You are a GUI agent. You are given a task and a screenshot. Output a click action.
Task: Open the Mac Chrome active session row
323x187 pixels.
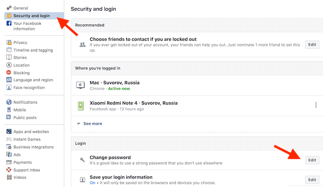pos(197,85)
